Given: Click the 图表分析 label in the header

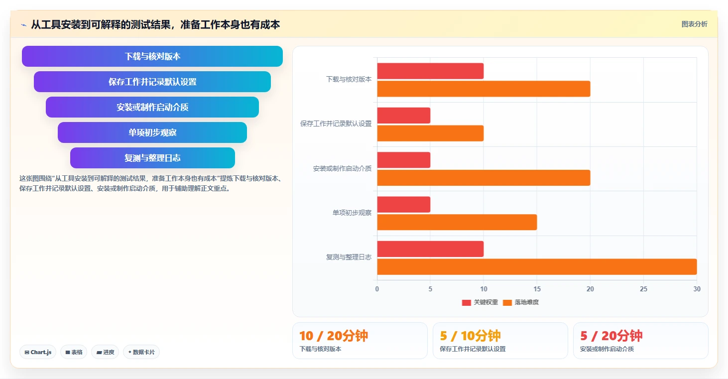Looking at the screenshot, I should click(694, 24).
